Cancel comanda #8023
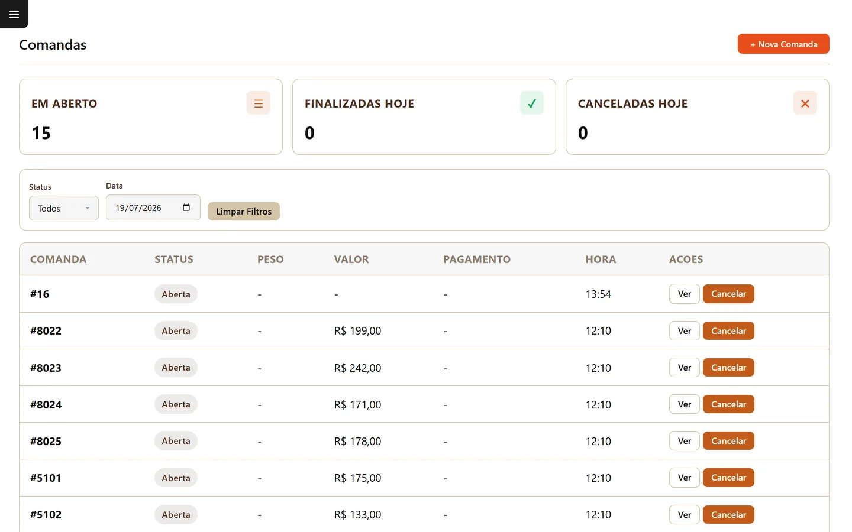Screen dimensions: 852x532 (x=728, y=368)
